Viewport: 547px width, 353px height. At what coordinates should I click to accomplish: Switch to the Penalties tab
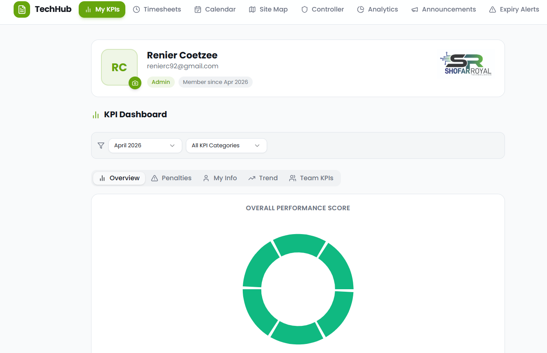click(x=171, y=178)
